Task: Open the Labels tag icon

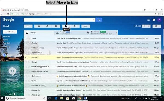Action: (75, 26)
